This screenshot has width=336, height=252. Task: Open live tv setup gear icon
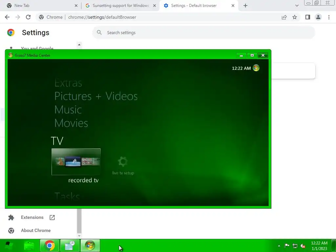[x=123, y=161]
